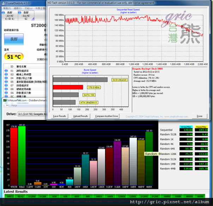Open the 功能(u) menu in CrystalDiskInfo
This screenshot has width=213, height=206.
tap(29, 8)
